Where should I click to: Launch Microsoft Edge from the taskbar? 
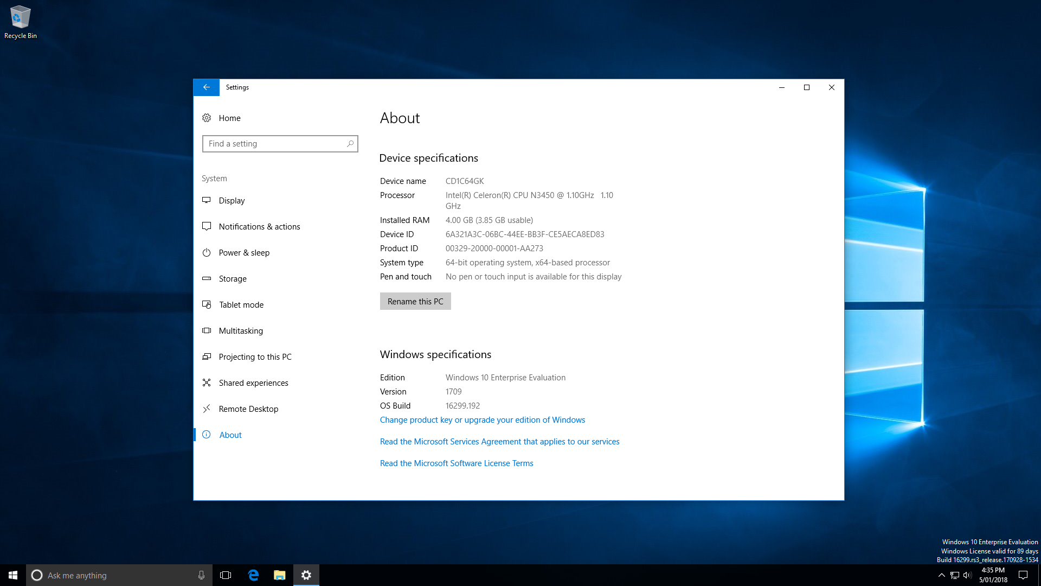[x=253, y=575]
